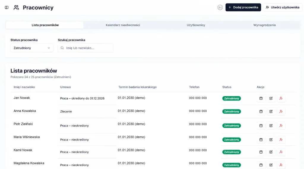The image size is (304, 169).
Task: Click the Utwórz użytkownika button
Action: click(283, 7)
